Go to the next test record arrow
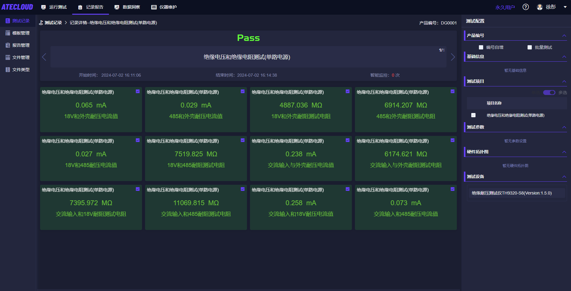This screenshot has width=571, height=291. pos(453,57)
